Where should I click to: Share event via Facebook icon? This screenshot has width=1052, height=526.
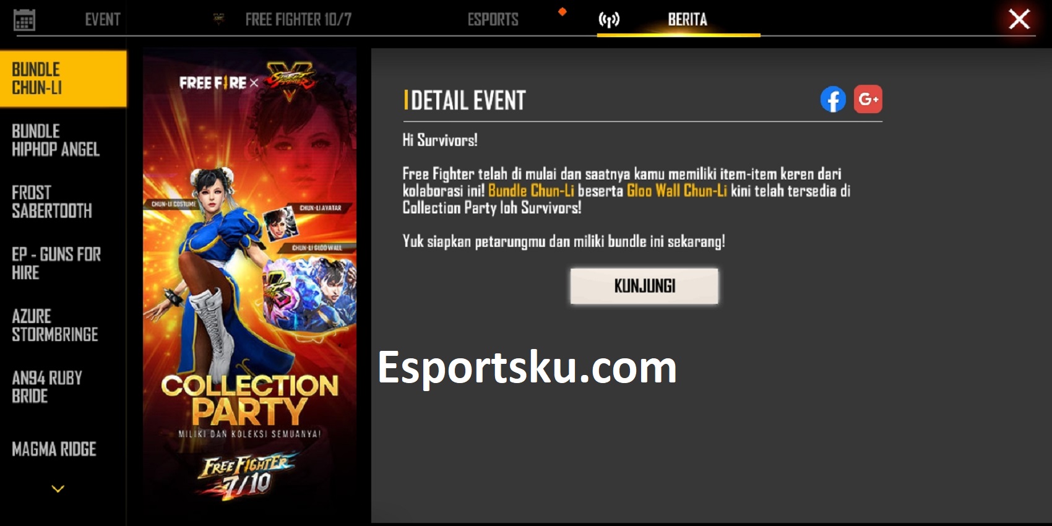click(833, 99)
